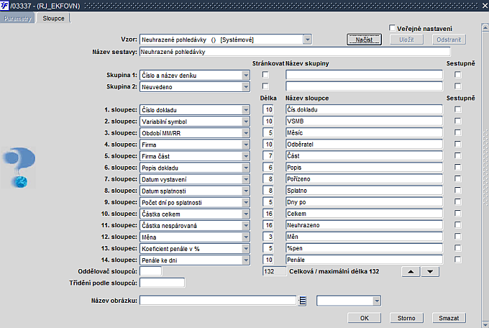Click the Storno button
The height and width of the screenshot is (328, 489).
click(x=406, y=318)
